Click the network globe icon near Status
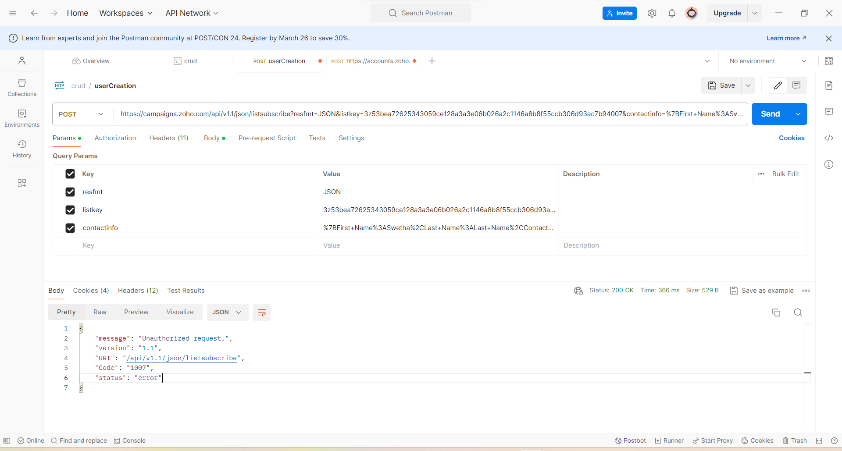This screenshot has width=842, height=451. click(x=578, y=291)
